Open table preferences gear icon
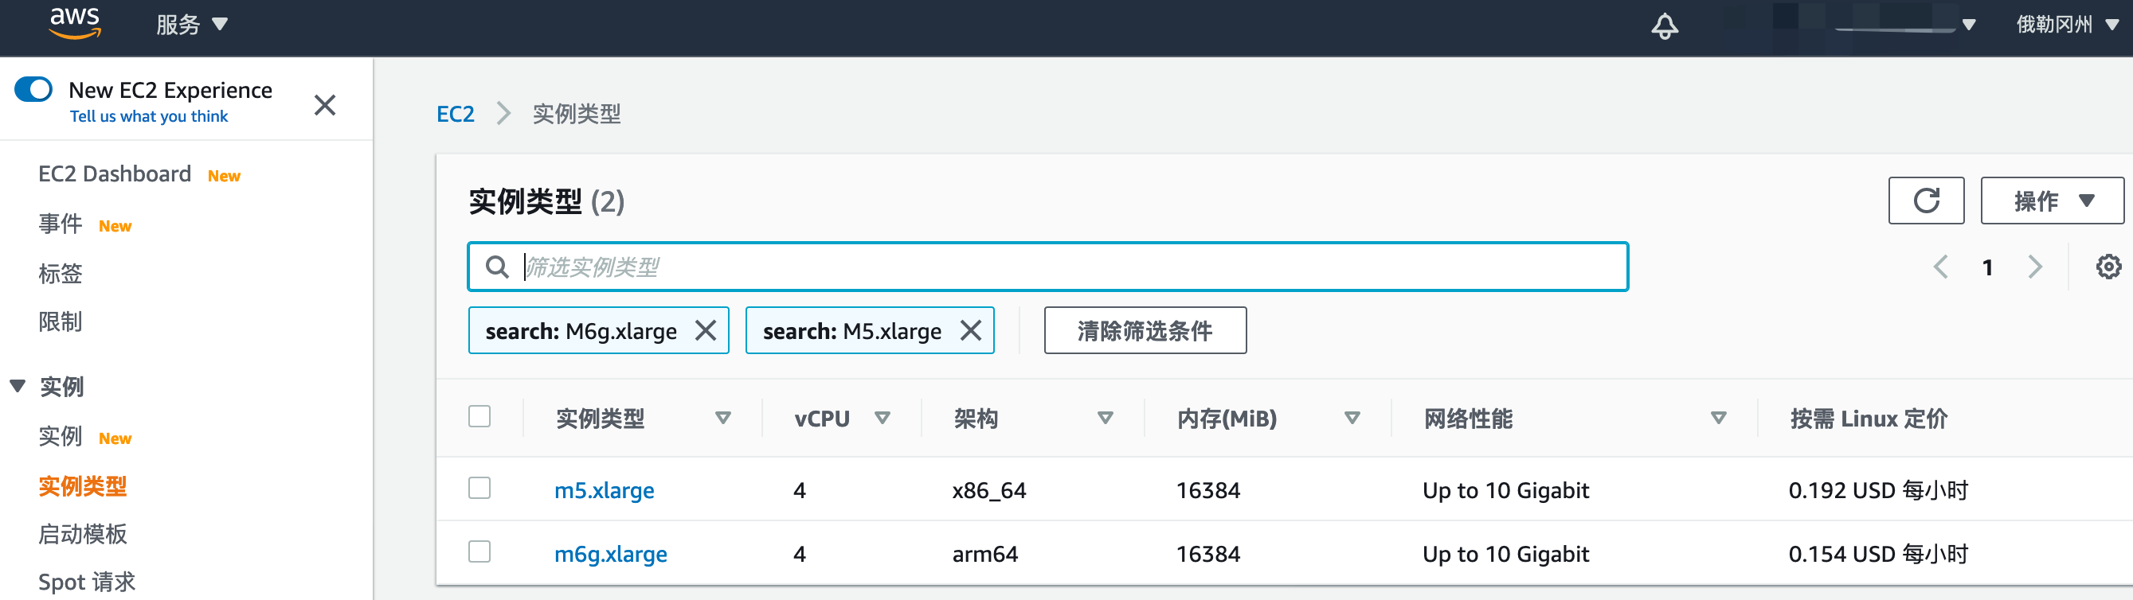 click(x=2108, y=267)
